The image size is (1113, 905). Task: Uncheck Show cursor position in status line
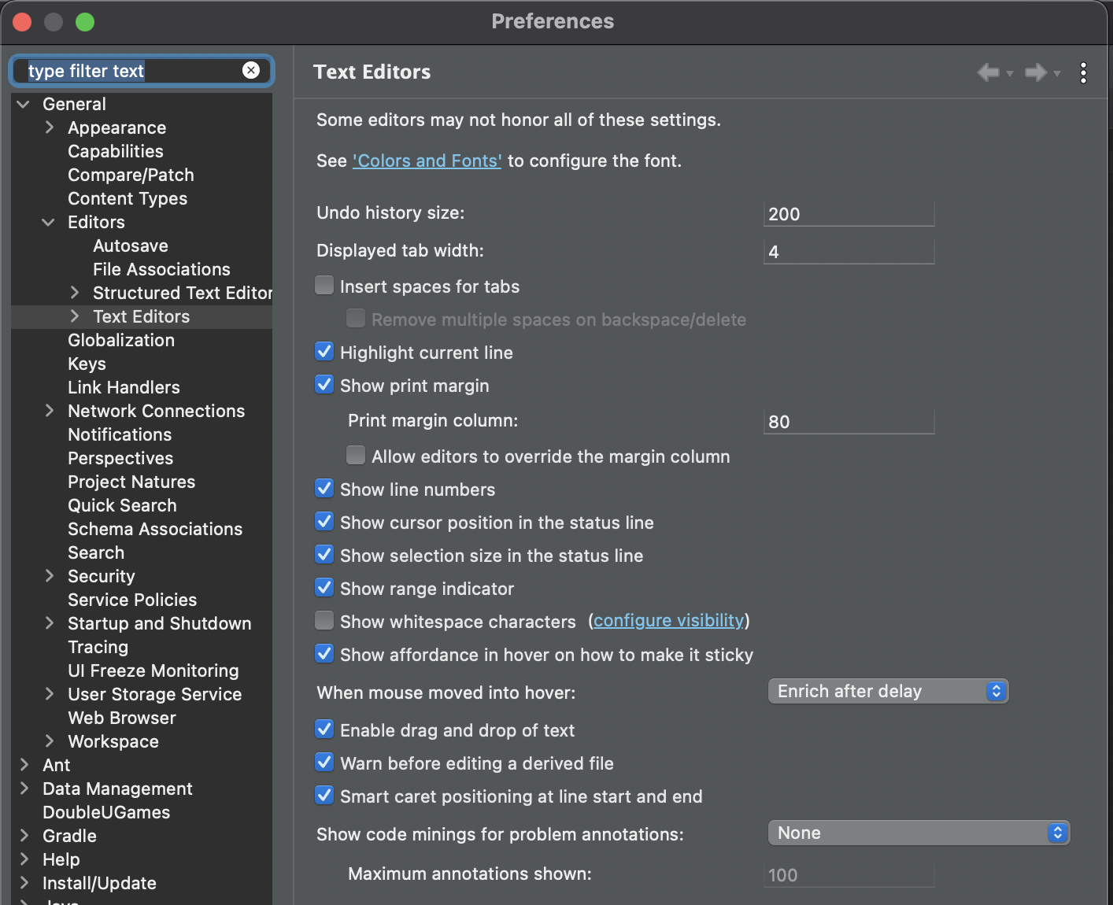[x=324, y=521]
